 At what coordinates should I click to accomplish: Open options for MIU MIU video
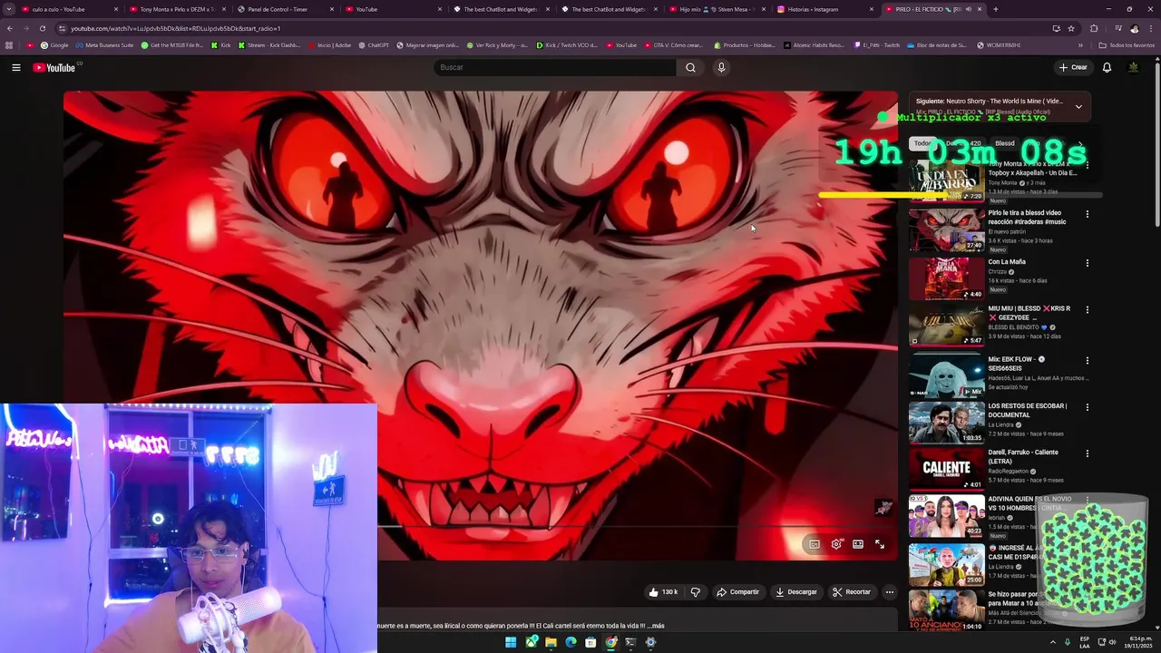click(1087, 310)
